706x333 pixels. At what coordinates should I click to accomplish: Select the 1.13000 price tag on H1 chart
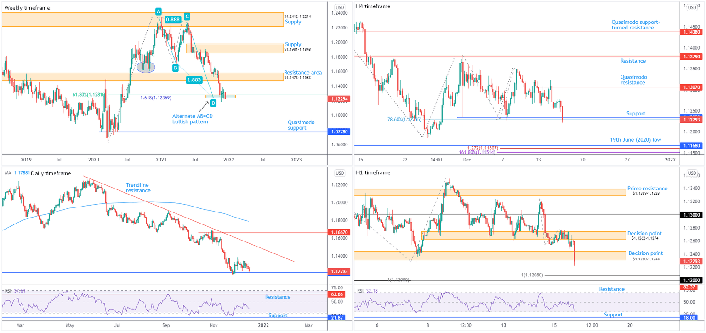tap(691, 215)
